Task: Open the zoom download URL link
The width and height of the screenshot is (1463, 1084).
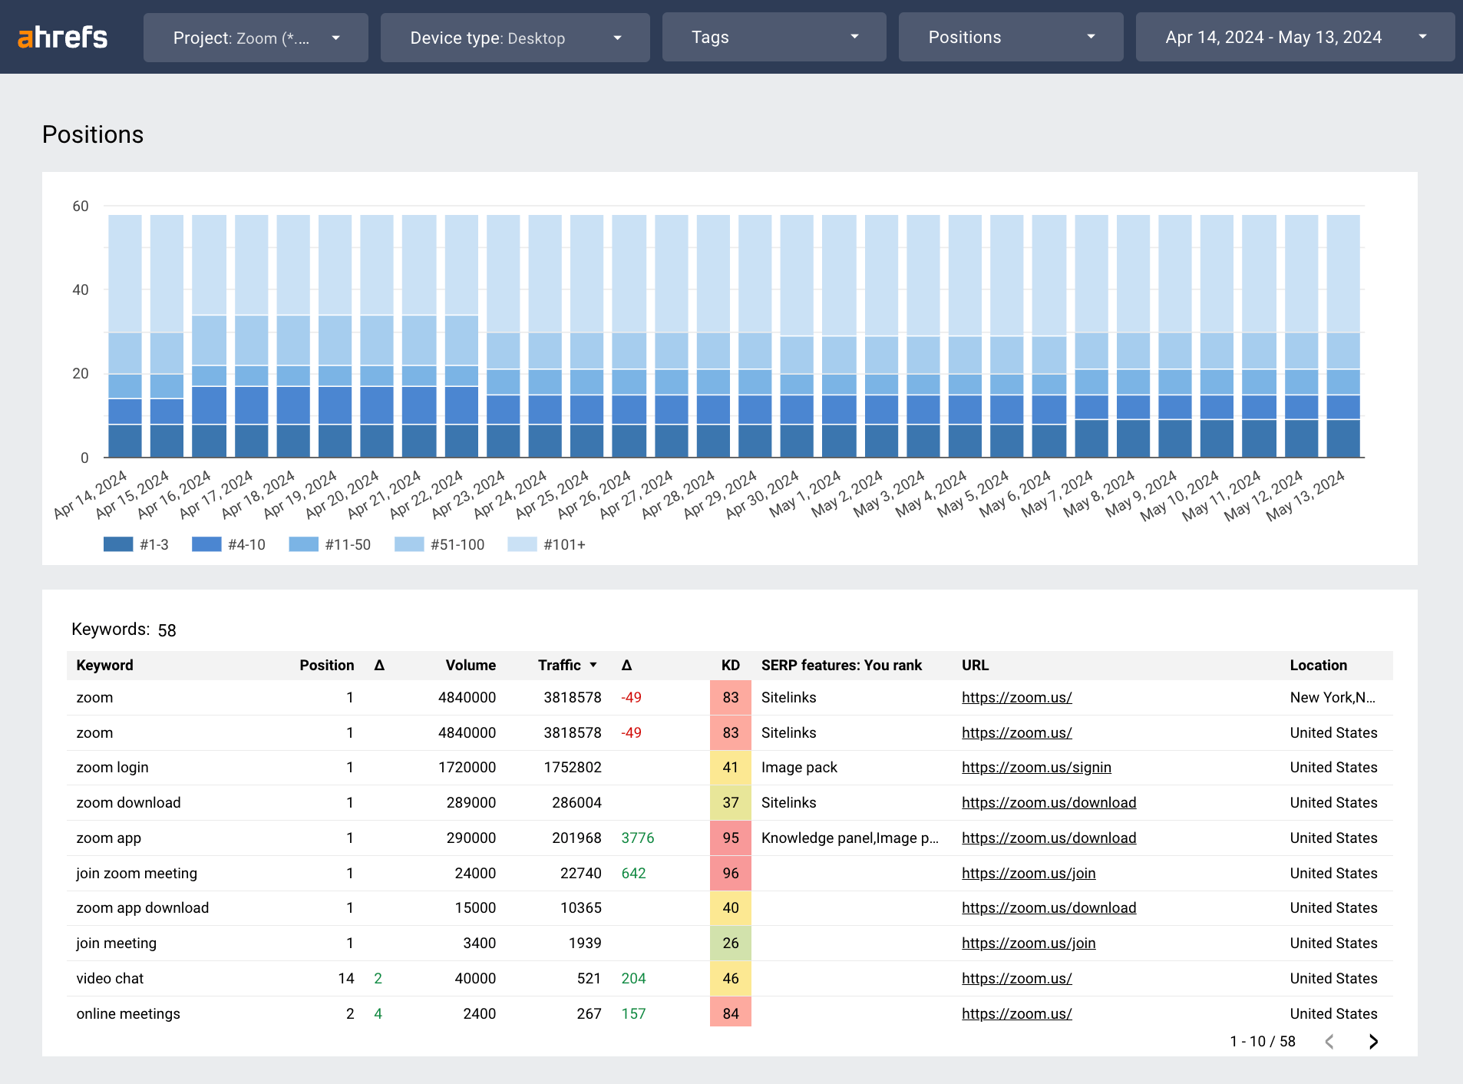Action: tap(1049, 802)
